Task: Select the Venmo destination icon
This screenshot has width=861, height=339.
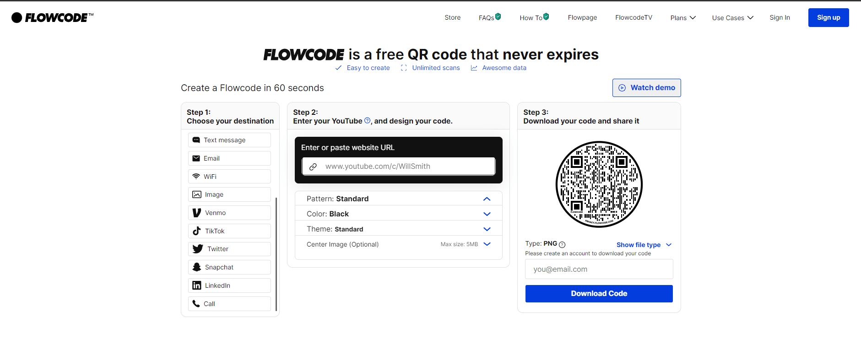Action: [x=197, y=212]
